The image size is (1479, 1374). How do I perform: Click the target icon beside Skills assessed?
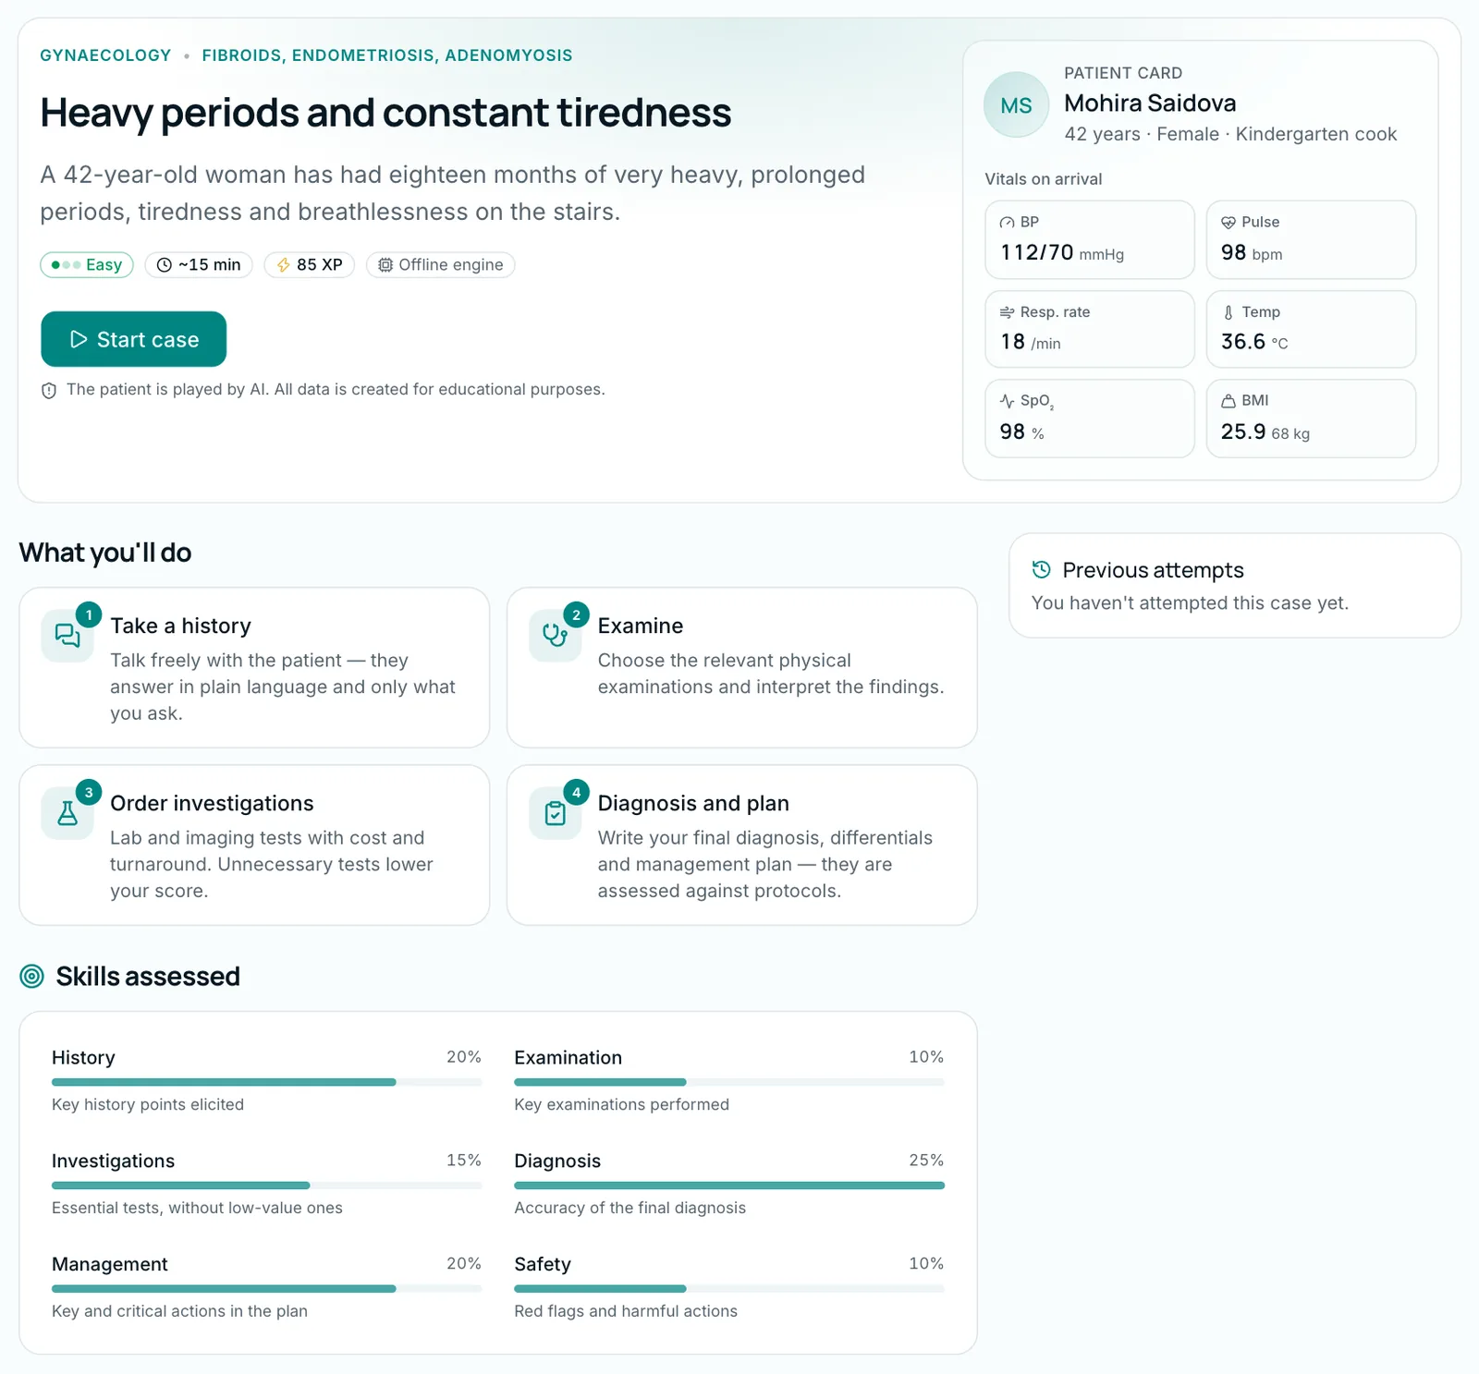[x=32, y=977]
